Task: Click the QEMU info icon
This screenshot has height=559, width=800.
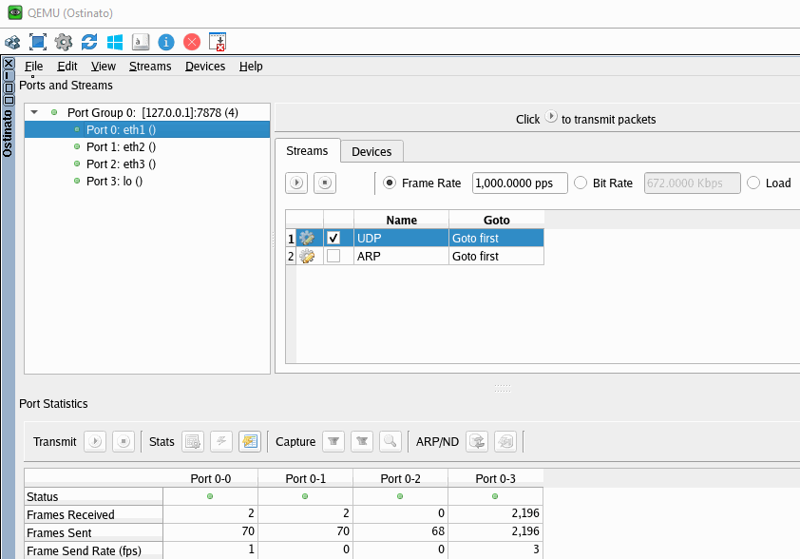Action: 166,42
